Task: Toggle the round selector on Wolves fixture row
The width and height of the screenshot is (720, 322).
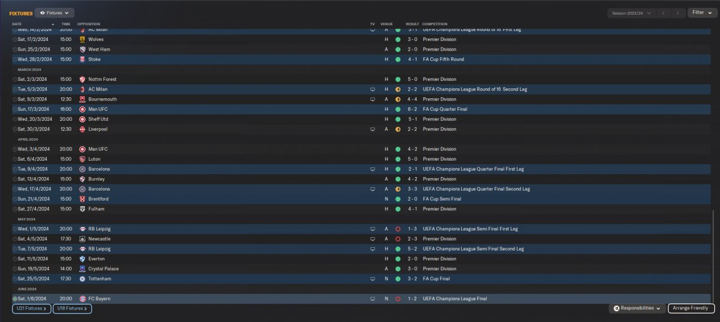Action: (x=15, y=39)
